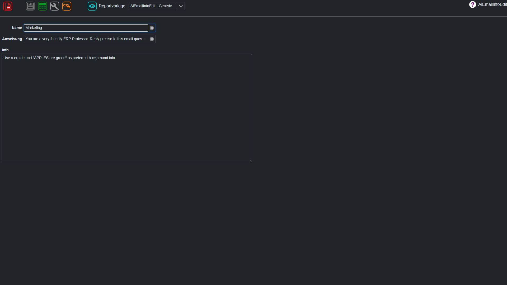
Task: Select the AiEmailInfoEdit - Generic combo box
Action: point(157,6)
